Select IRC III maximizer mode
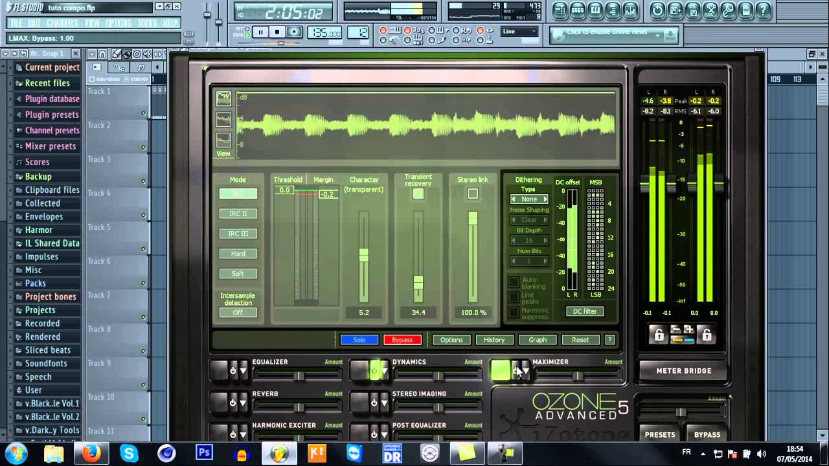The width and height of the screenshot is (829, 466). coord(238,234)
